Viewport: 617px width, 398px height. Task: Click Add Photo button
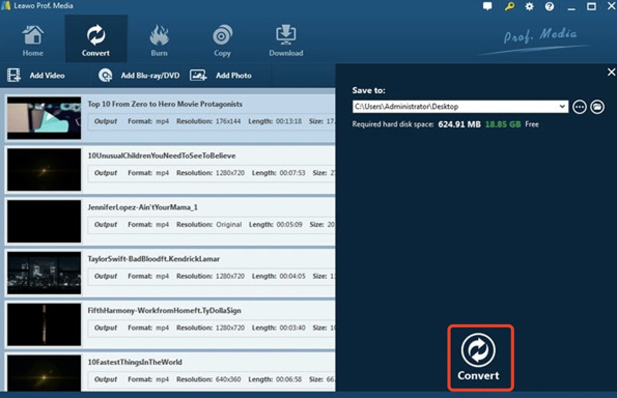tap(221, 76)
